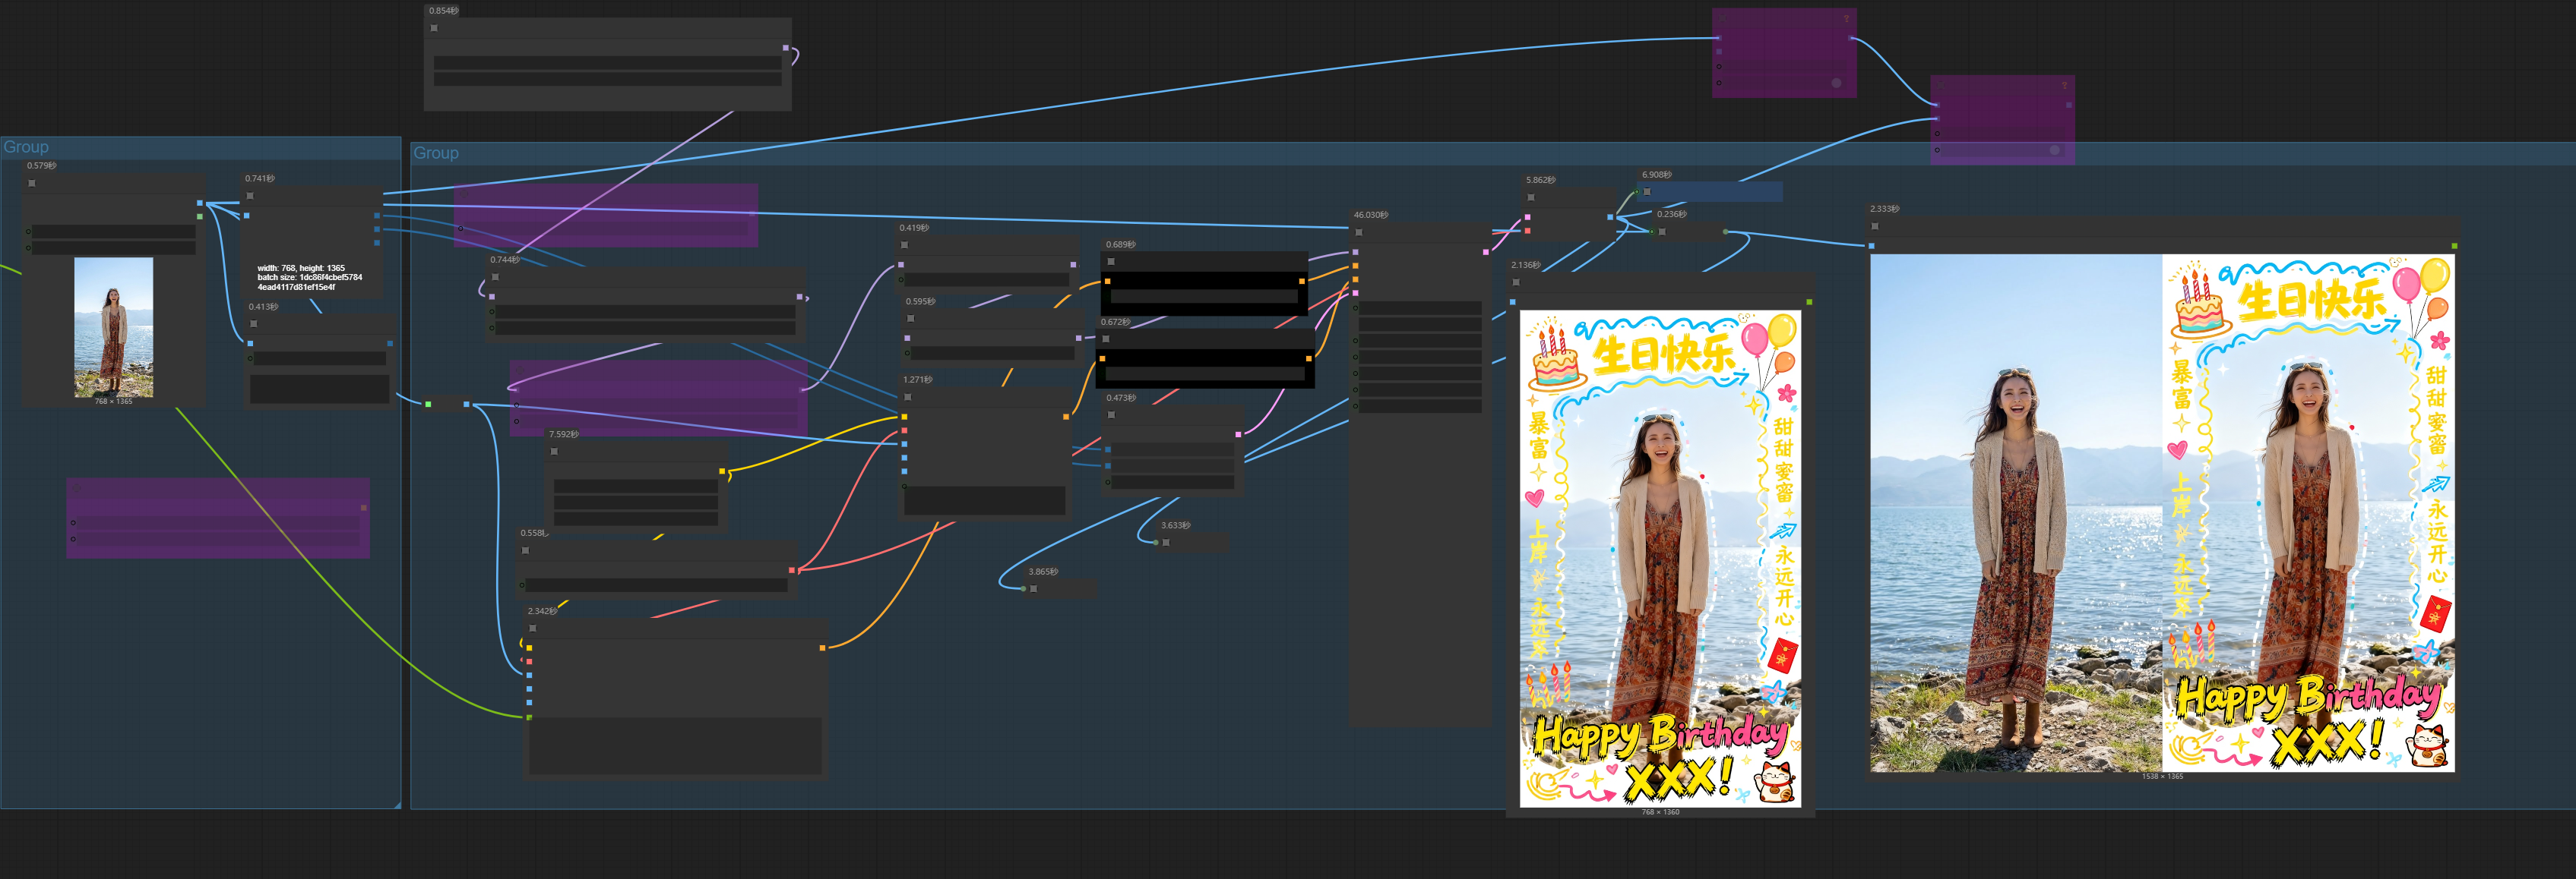Click the help question mark on the upper-left purple node
The image size is (2576, 879).
tap(1846, 18)
